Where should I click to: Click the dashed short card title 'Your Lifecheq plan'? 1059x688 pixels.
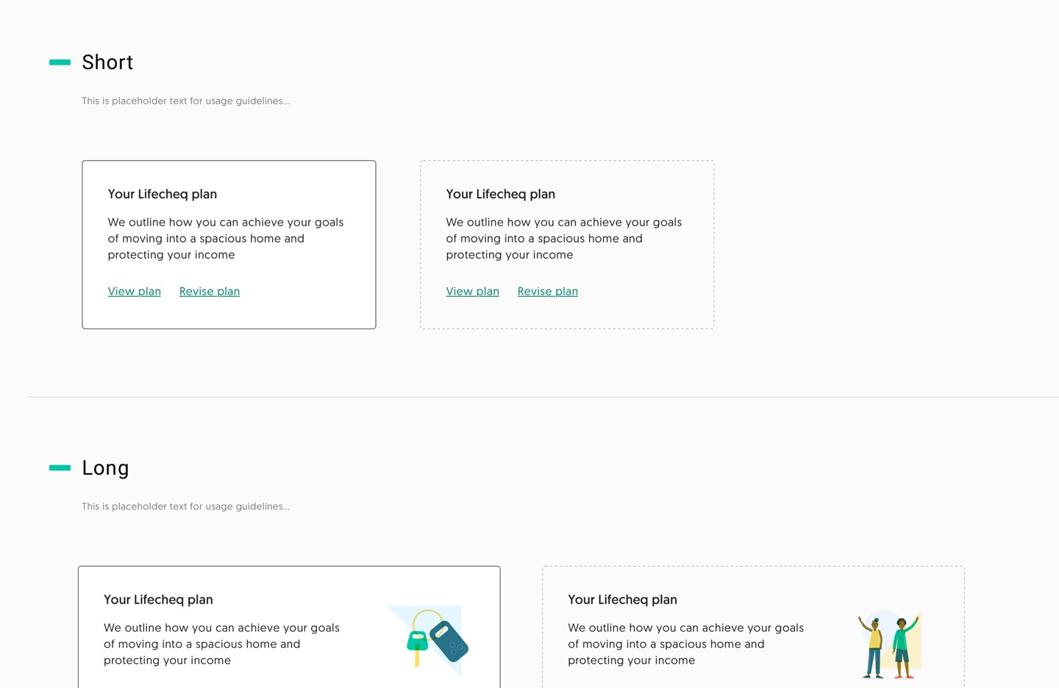click(x=501, y=194)
